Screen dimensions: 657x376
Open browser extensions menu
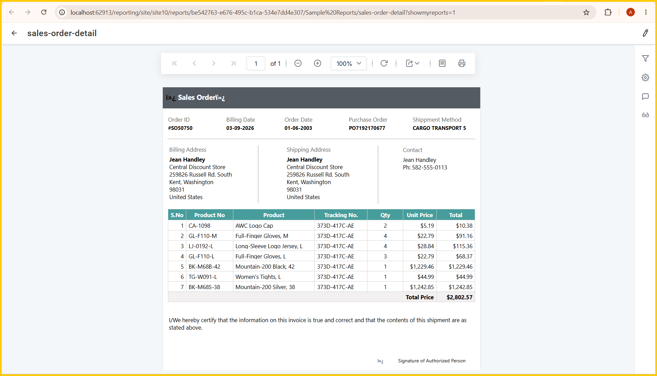[x=608, y=12]
